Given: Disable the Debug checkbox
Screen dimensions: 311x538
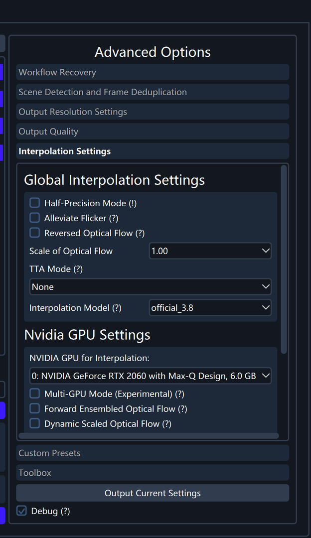Looking at the screenshot, I should coord(21,511).
